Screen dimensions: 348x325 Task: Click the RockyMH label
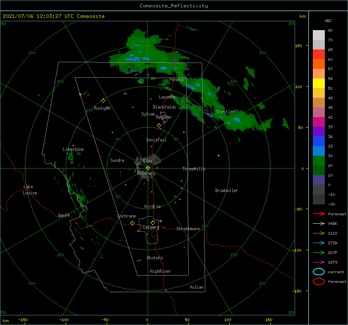click(x=102, y=108)
